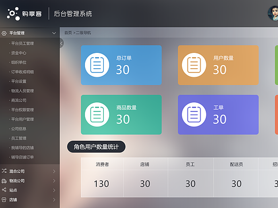
Task: Click the 购享客 logo icon
Action: [x=13, y=14]
